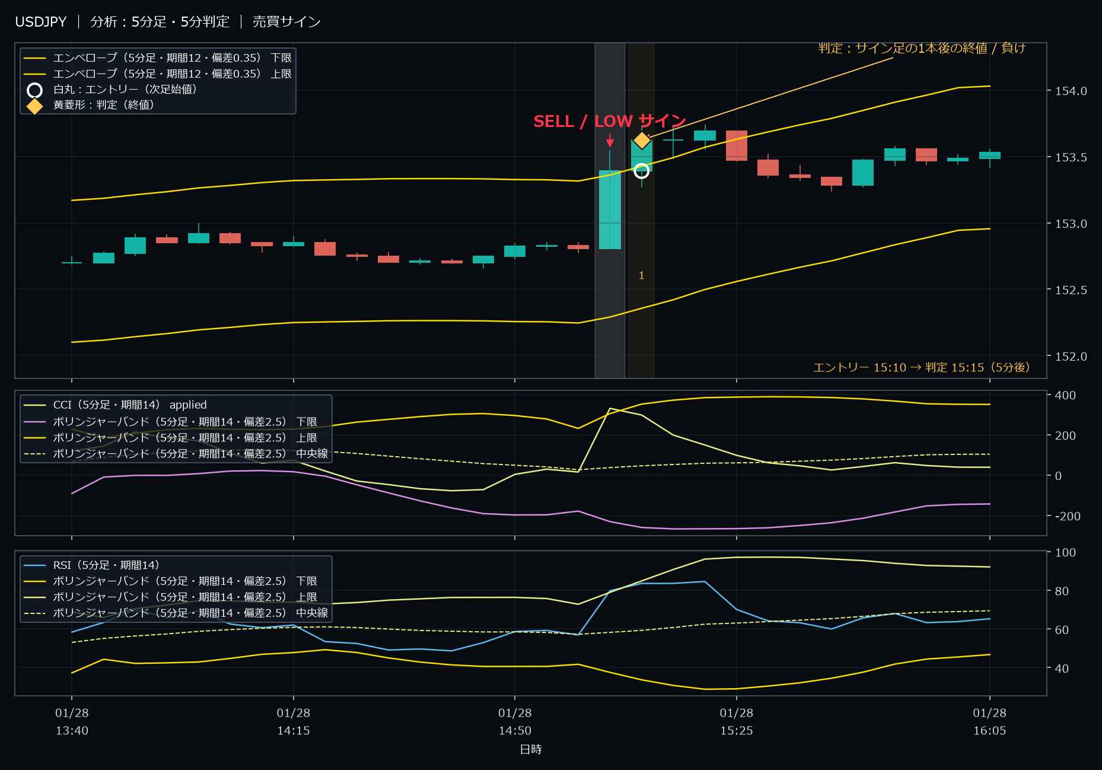Click the エンベロープ 上限 legend entry
The width and height of the screenshot is (1102, 770).
[x=158, y=74]
